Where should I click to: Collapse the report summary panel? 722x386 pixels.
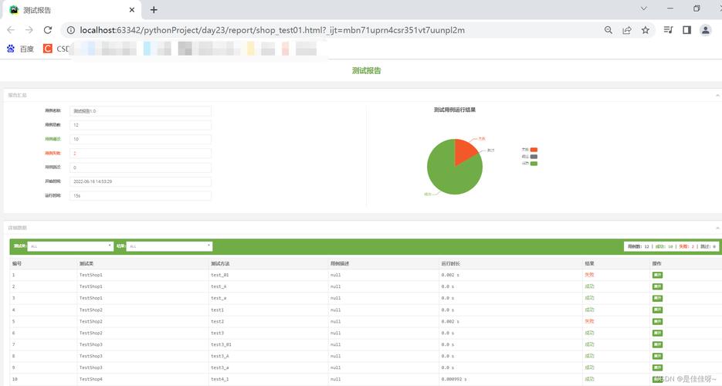(717, 95)
